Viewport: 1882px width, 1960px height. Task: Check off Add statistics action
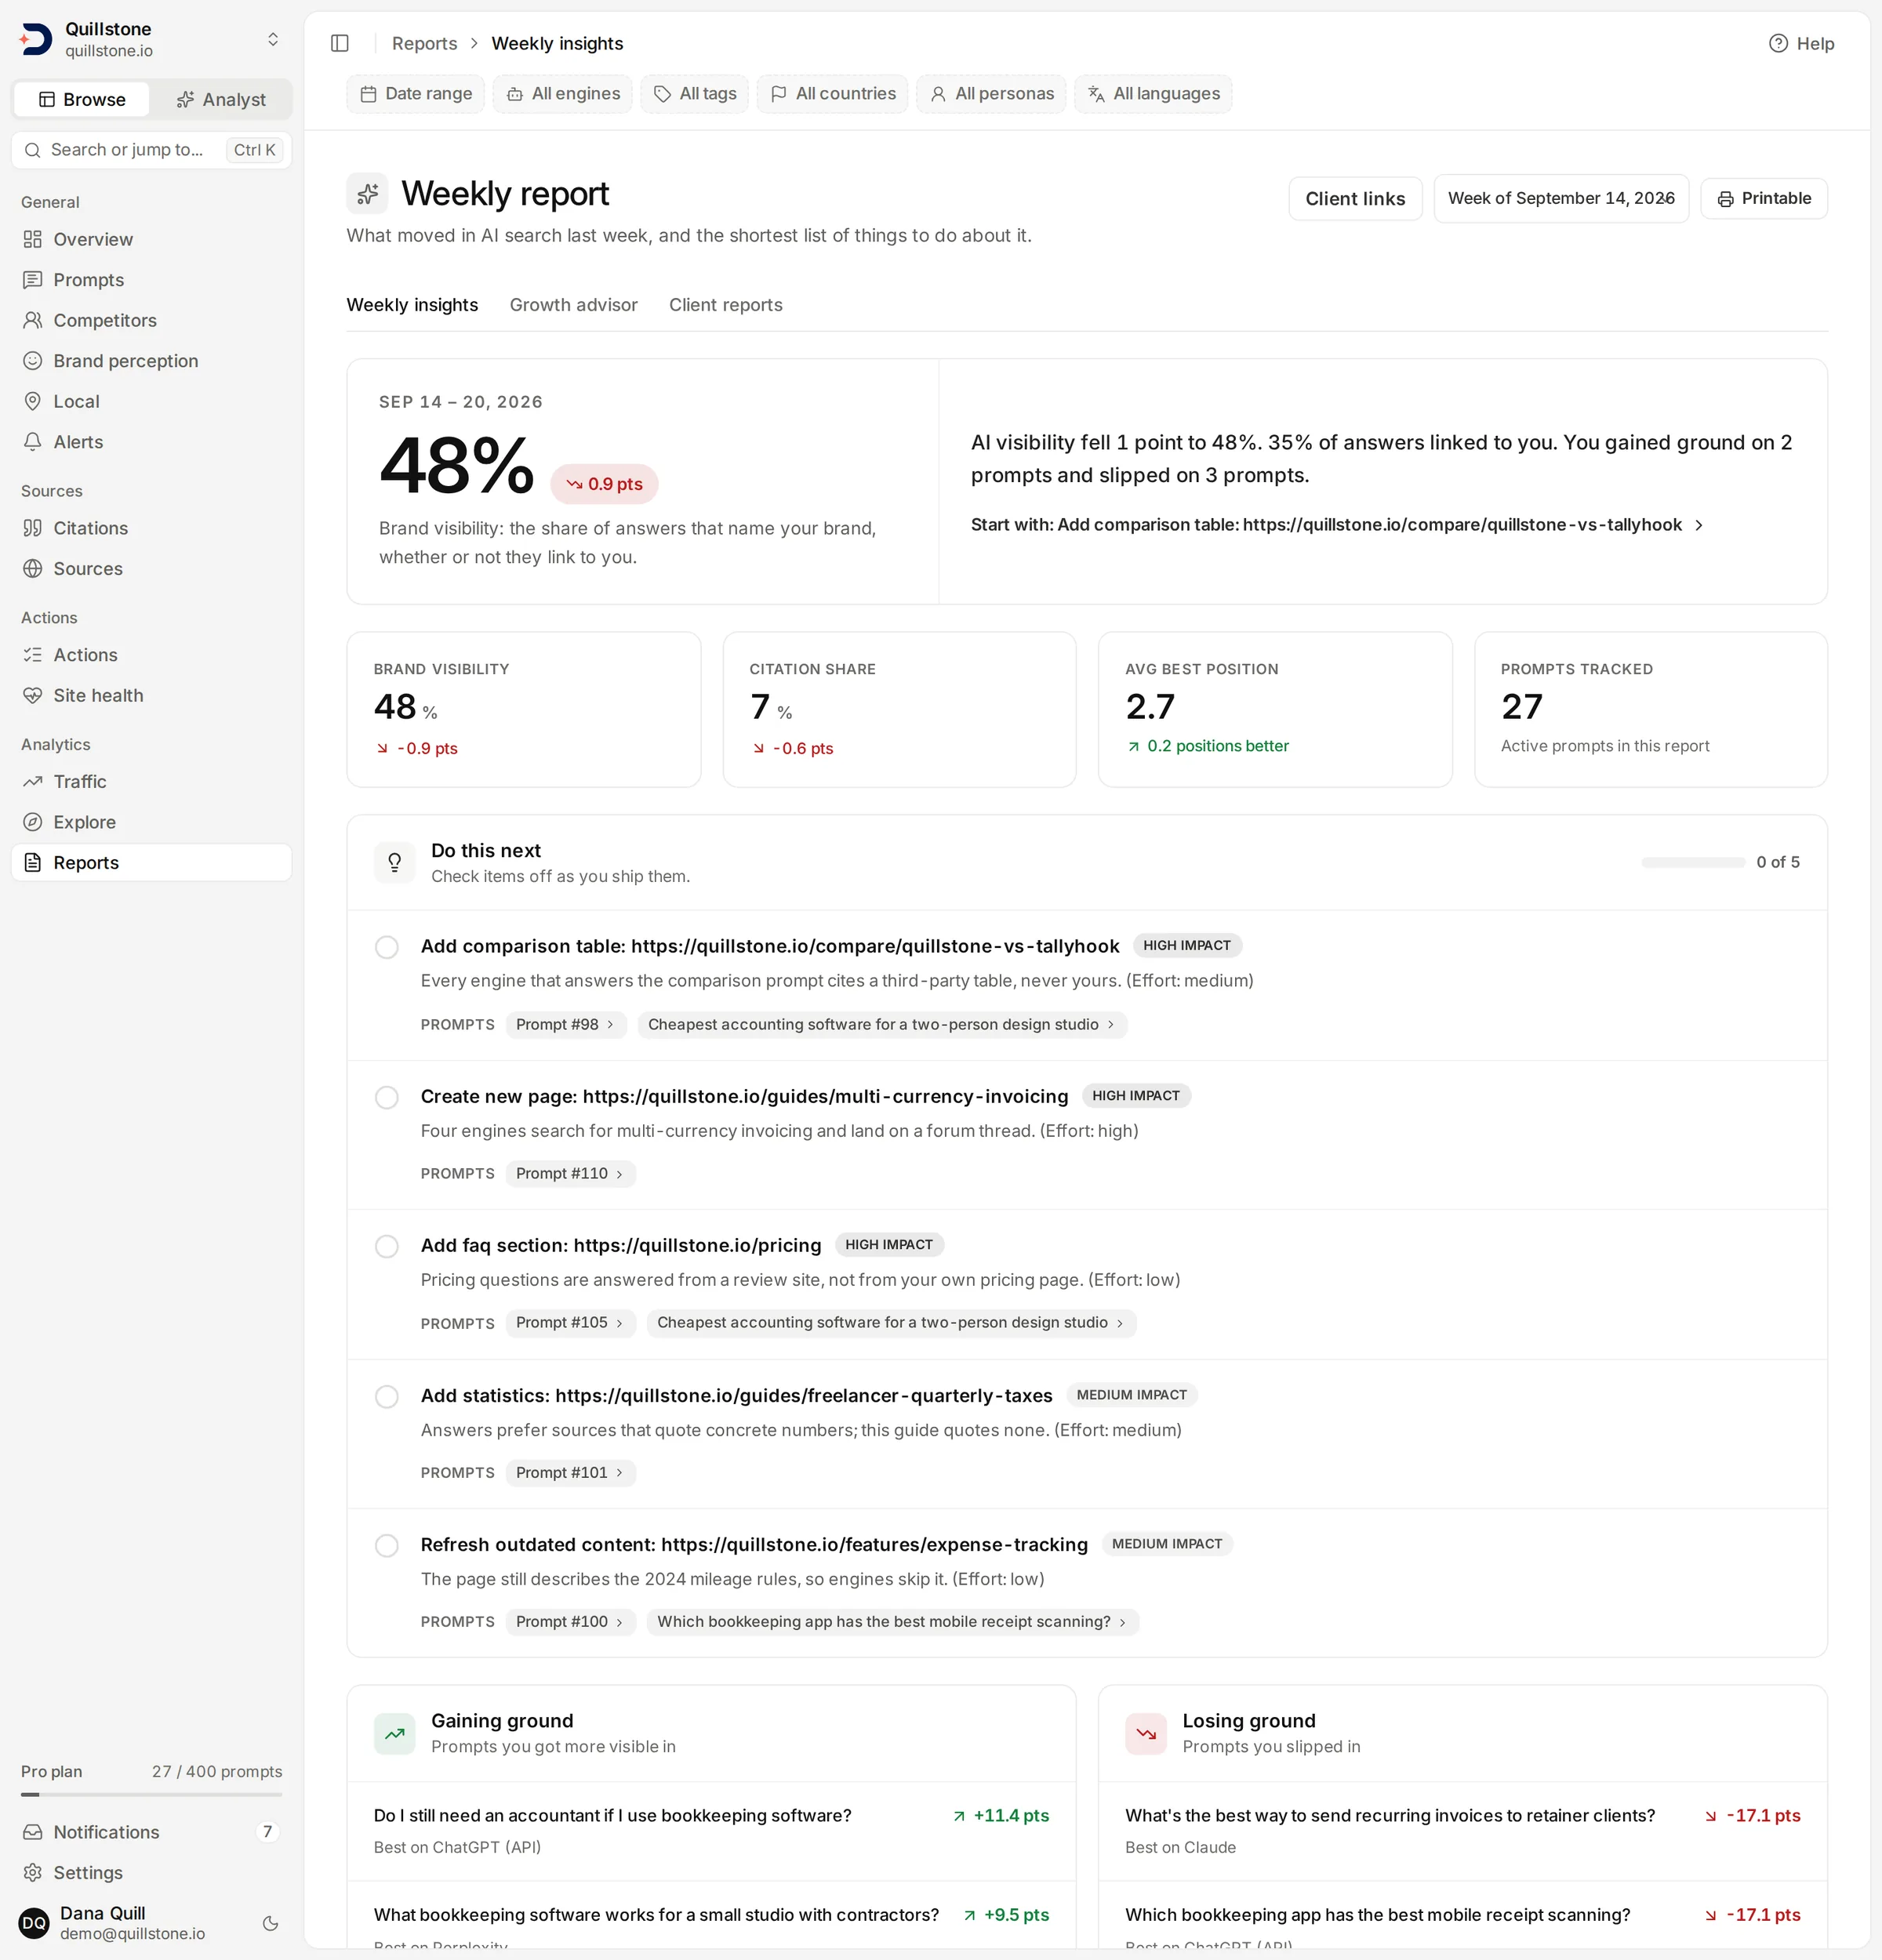coord(387,1396)
